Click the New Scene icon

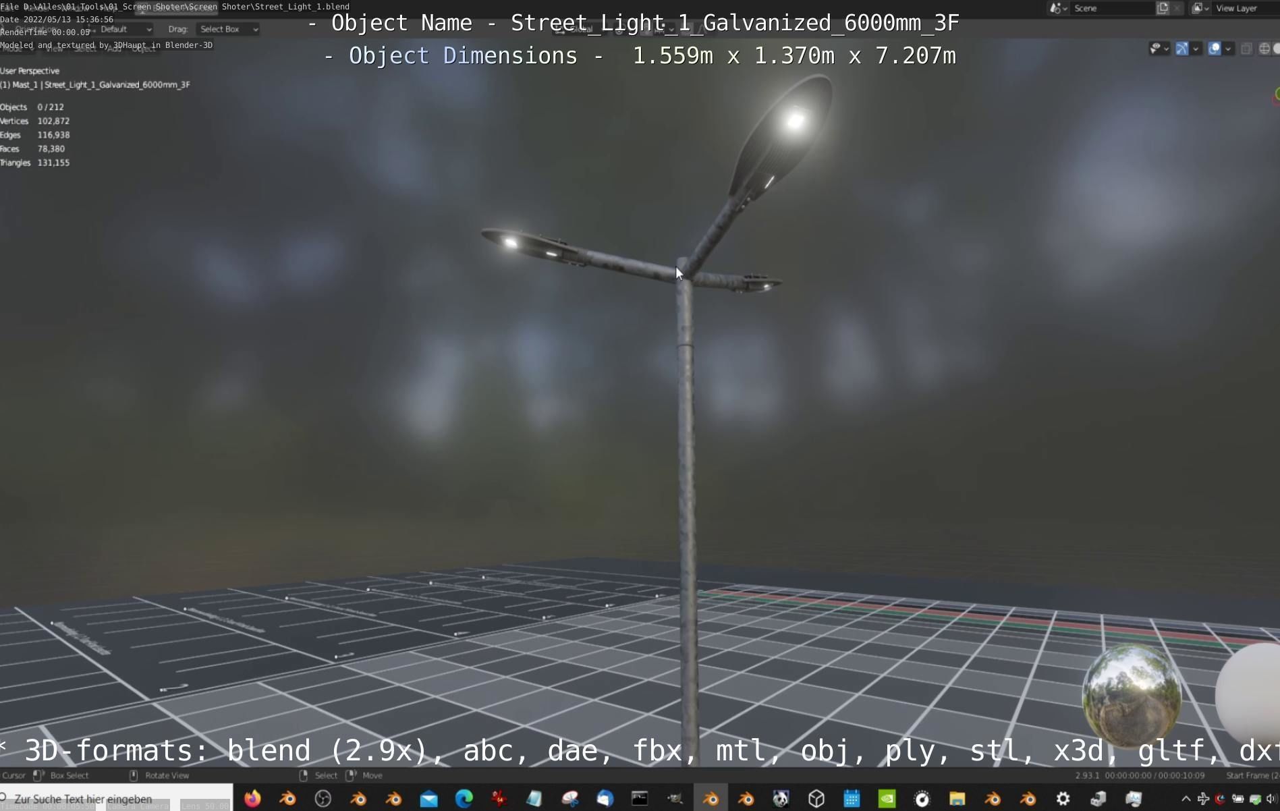[1163, 8]
